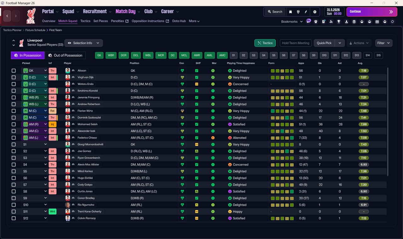The image size is (403, 239).
Task: Open the trophy competitions bookmark icon
Action: [x=338, y=22]
